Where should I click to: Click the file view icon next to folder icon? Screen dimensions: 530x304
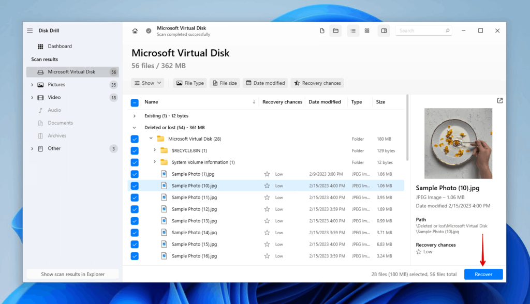point(321,31)
